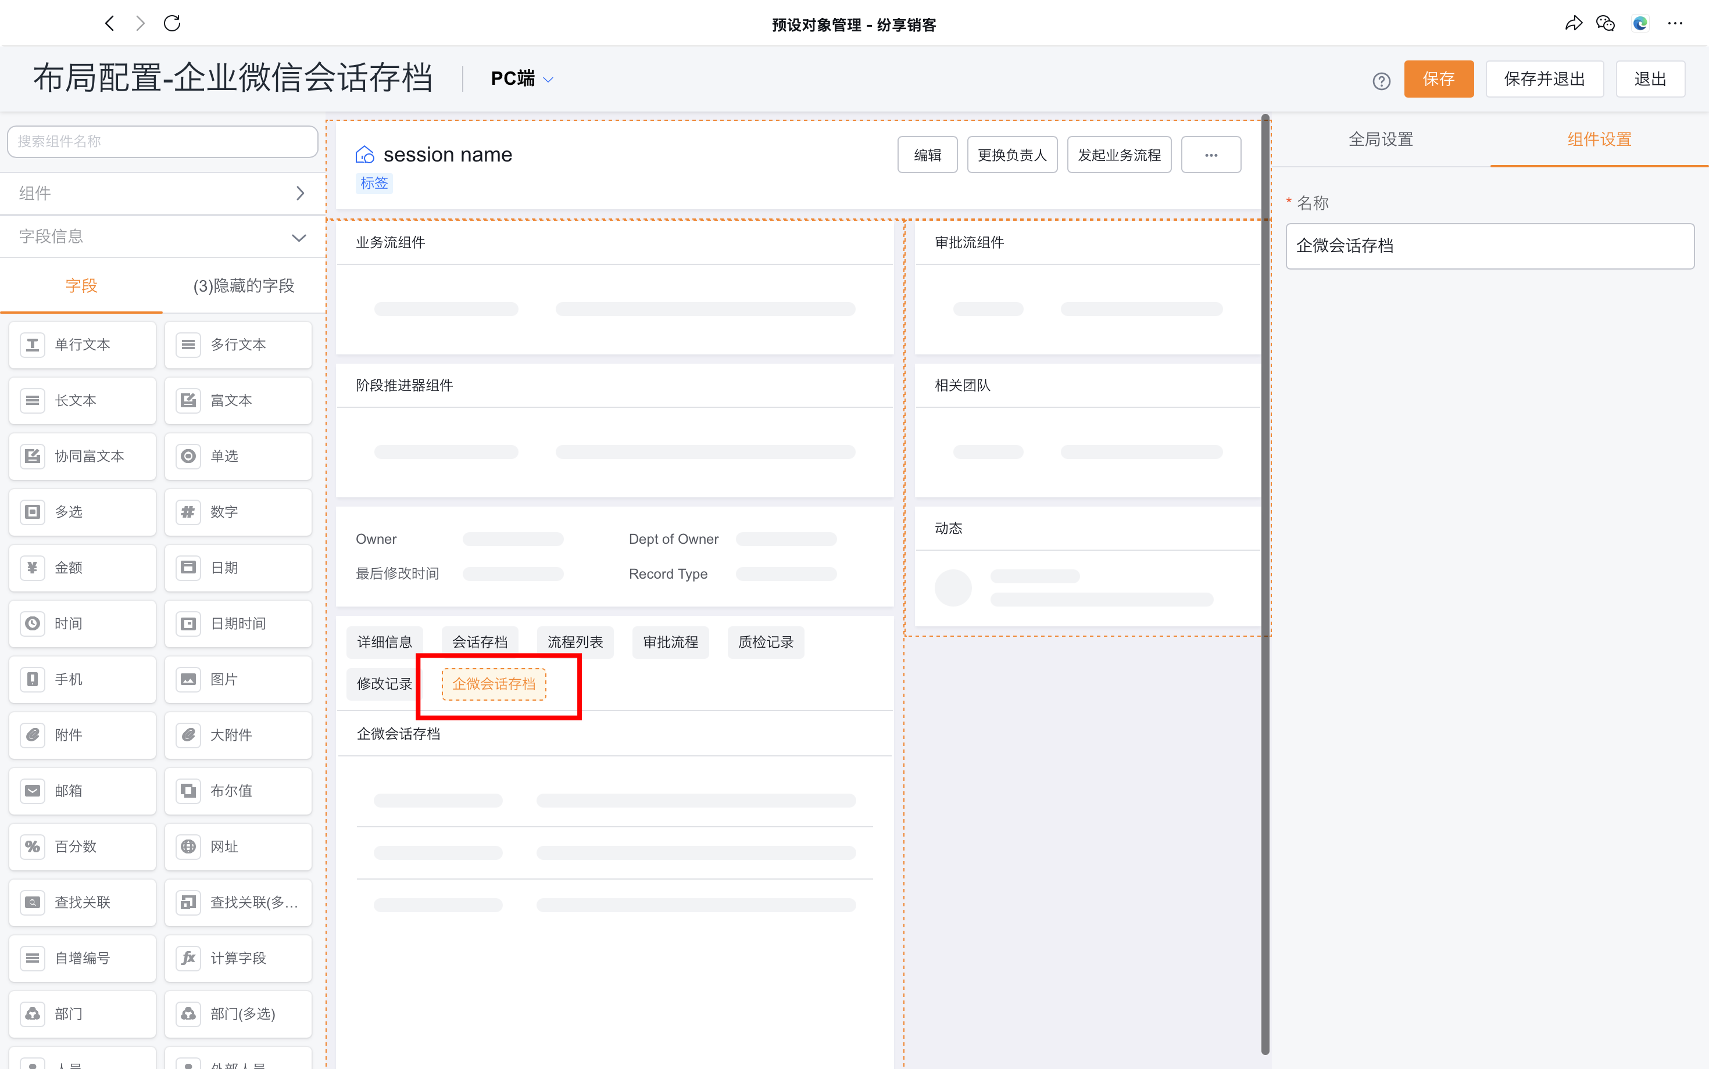This screenshot has height=1069, width=1709.
Task: Pick the 金额 currency field
Action: click(82, 568)
